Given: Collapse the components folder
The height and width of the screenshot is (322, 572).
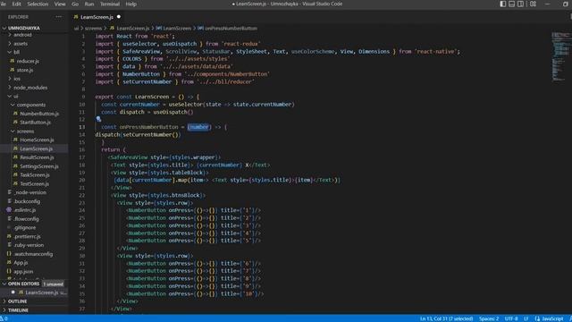Looking at the screenshot, I should [x=34, y=105].
